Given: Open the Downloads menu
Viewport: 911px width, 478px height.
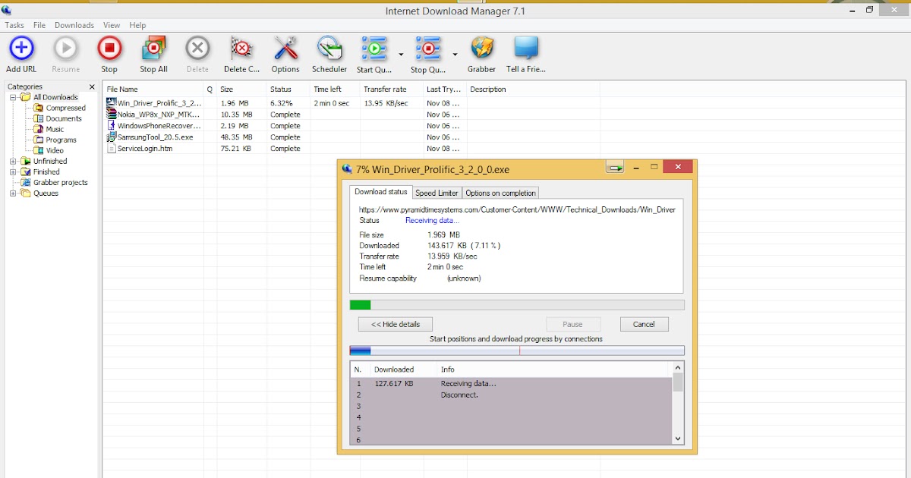Looking at the screenshot, I should pyautogui.click(x=74, y=25).
